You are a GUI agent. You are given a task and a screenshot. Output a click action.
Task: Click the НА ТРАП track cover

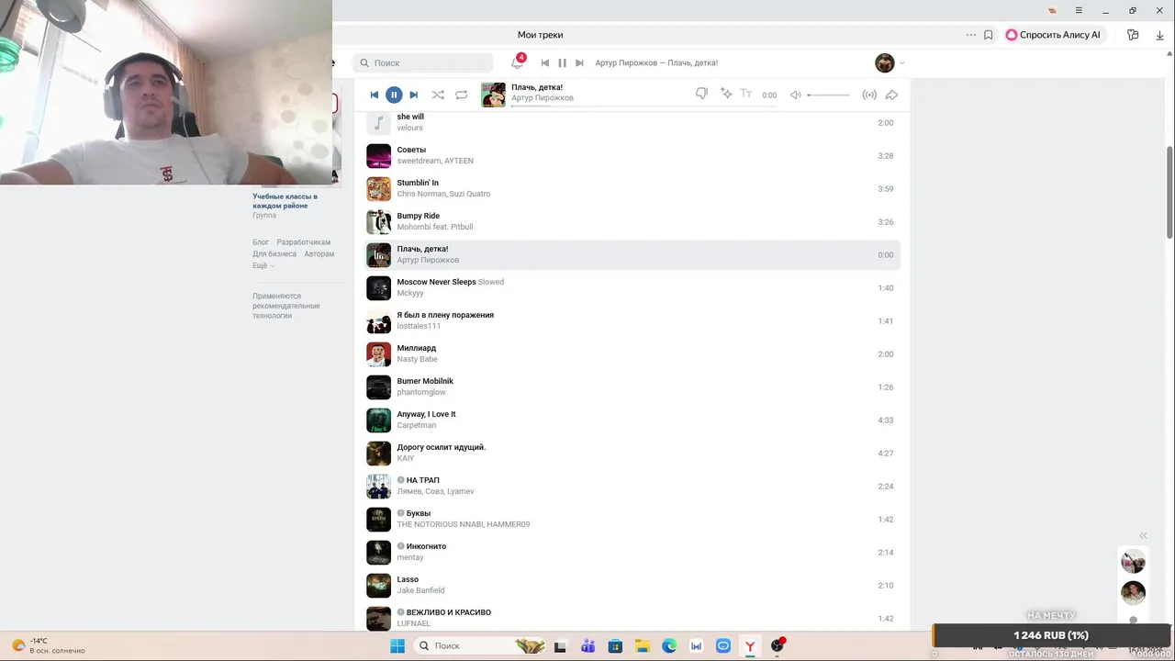tap(379, 487)
